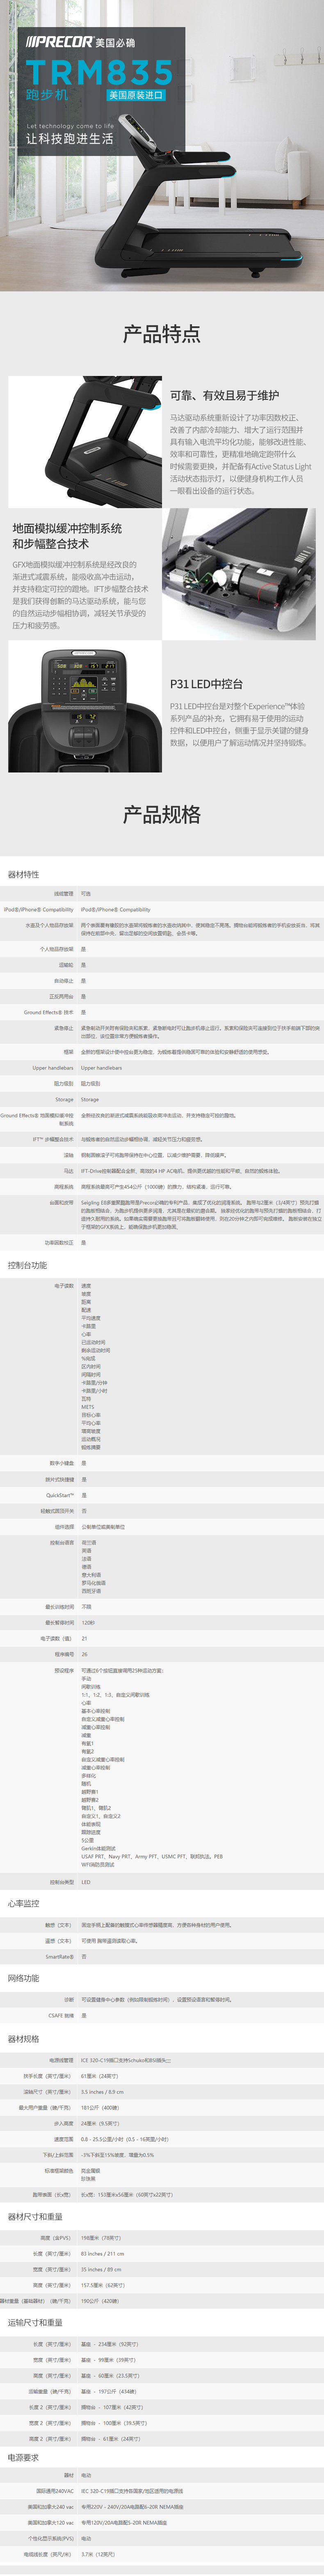Click the 控制台功能 section title
This screenshot has height=2576, width=324.
tap(27, 1265)
